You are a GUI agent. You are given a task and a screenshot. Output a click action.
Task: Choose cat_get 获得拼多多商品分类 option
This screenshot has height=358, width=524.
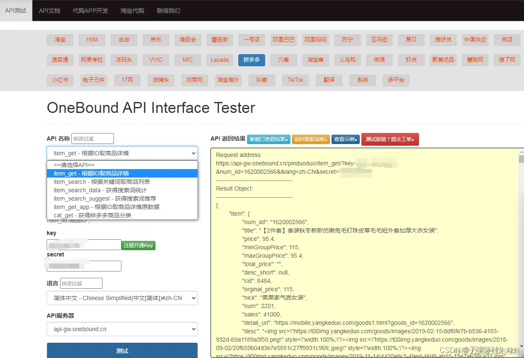point(122,215)
